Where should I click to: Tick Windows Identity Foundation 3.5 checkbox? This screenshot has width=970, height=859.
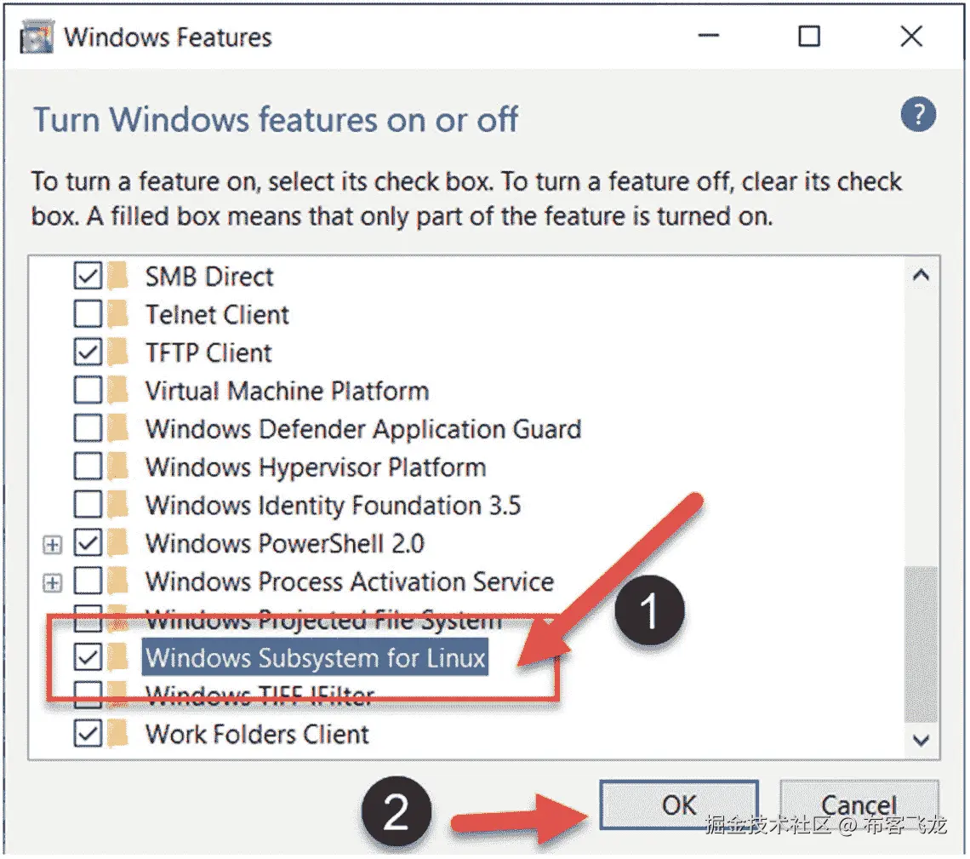(88, 506)
